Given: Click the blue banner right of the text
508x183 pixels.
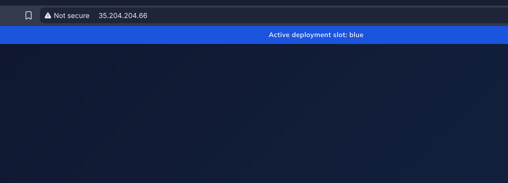Looking at the screenshot, I should pos(443,35).
